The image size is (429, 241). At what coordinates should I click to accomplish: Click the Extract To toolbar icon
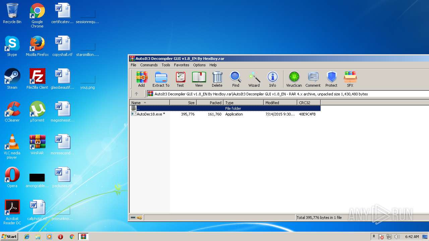[x=161, y=79]
